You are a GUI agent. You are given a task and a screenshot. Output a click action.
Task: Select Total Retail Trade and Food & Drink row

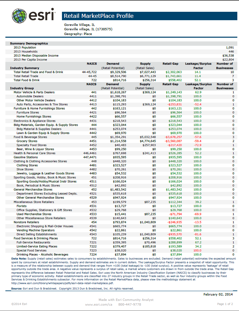pyautogui.click(x=121, y=72)
